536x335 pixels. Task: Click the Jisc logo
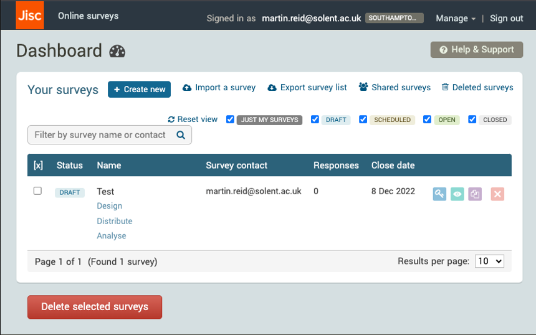30,15
